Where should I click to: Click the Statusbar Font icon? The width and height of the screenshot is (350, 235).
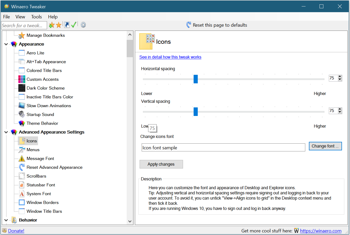[x=22, y=185]
